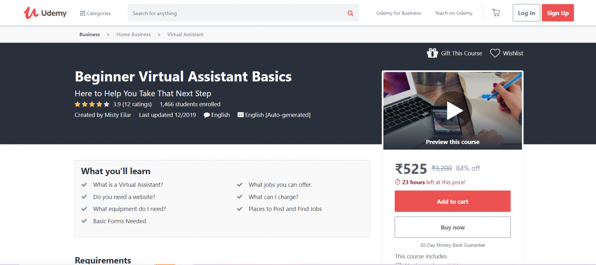596x265 pixels.
Task: Open the Categories grid menu
Action: click(x=95, y=13)
